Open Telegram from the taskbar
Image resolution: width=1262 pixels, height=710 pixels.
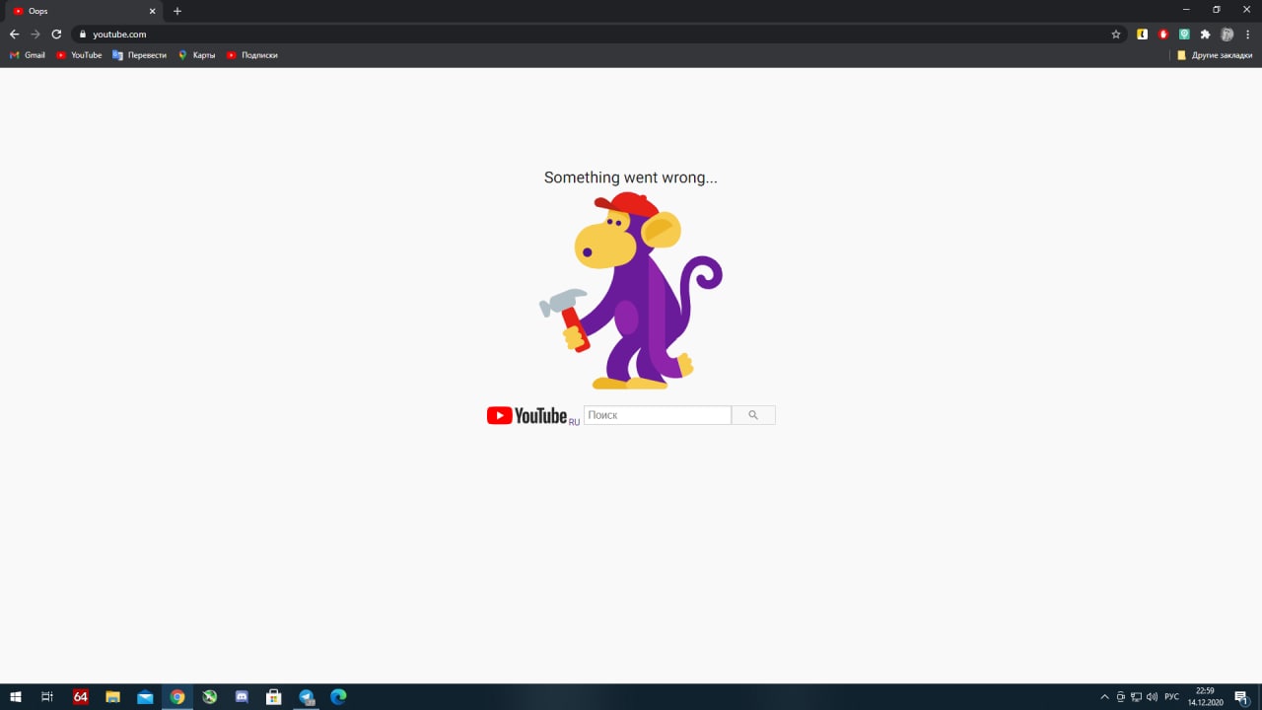307,696
